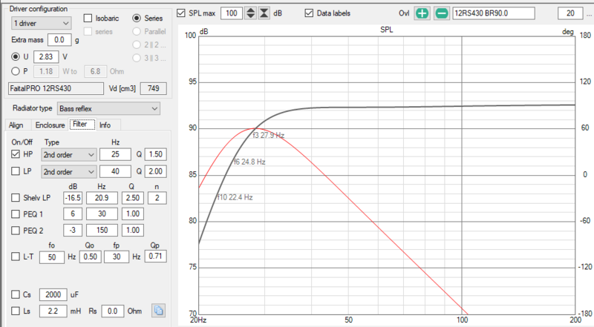The width and height of the screenshot is (594, 327).
Task: Click the Extra mass input field
Action: click(61, 39)
